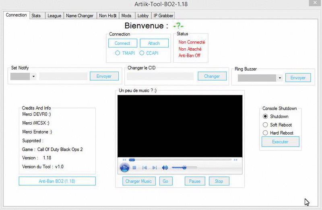Select the Connection tab
The image size is (322, 210).
pyautogui.click(x=16, y=15)
